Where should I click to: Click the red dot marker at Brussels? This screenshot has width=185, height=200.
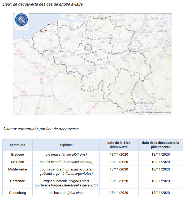[87, 47]
